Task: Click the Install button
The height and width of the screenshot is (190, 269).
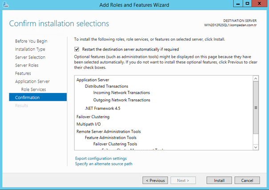Action: pos(219,180)
